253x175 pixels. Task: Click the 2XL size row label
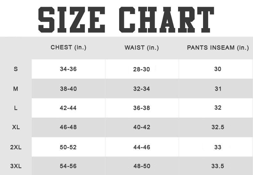coord(16,147)
